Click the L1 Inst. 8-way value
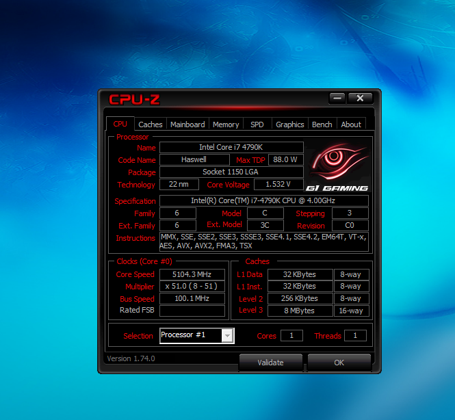 (352, 287)
